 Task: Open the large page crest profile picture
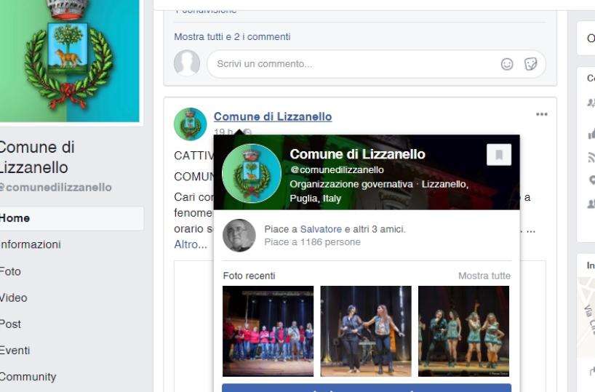pos(69,60)
